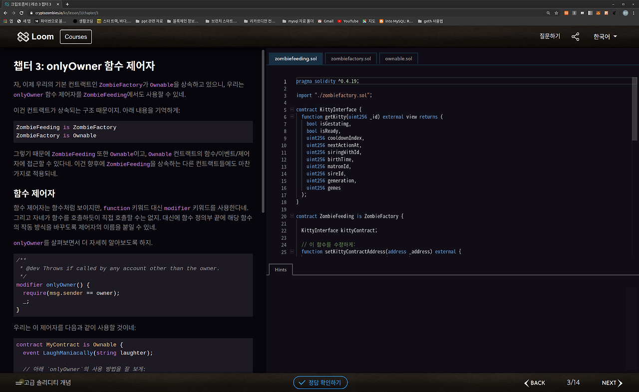Open the Chrome three-dot menu
Screen dimensions: 639x392
[634, 12]
